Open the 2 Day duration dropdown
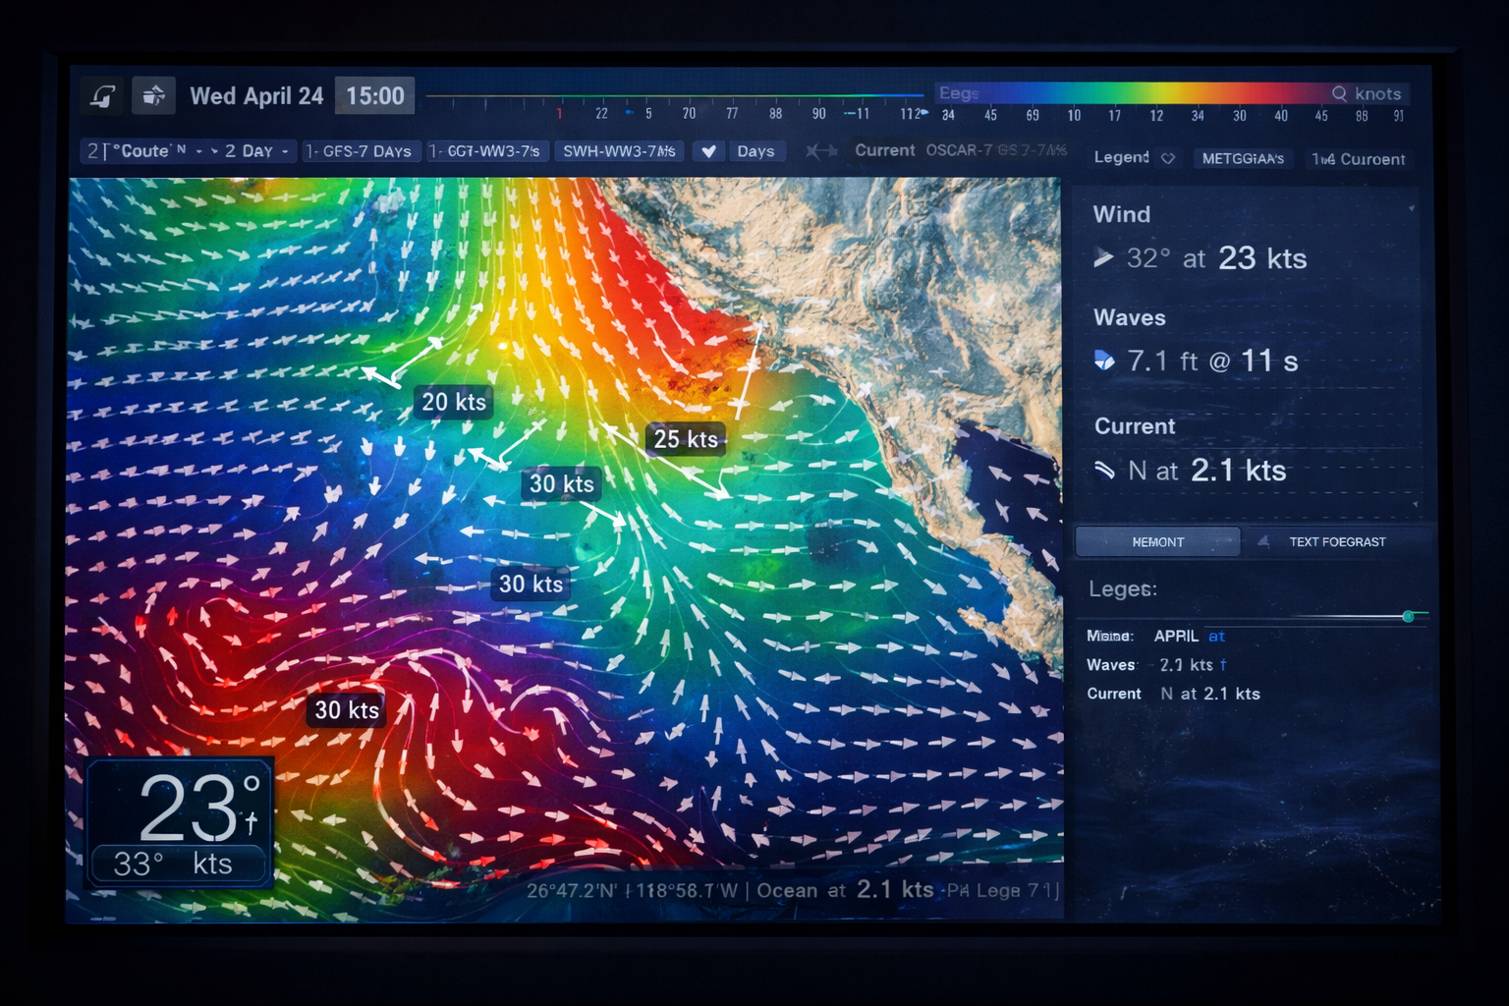This screenshot has height=1006, width=1509. coord(255,151)
